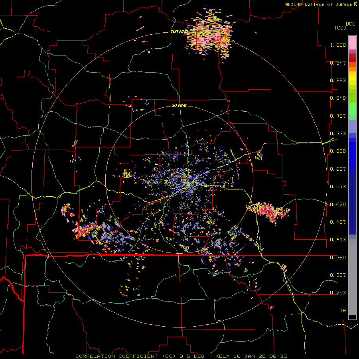
Task: Click the [CC] unit label
Action: [340, 28]
